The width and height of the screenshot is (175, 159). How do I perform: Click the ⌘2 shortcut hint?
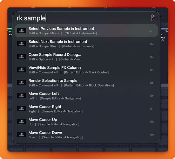pos(152,44)
